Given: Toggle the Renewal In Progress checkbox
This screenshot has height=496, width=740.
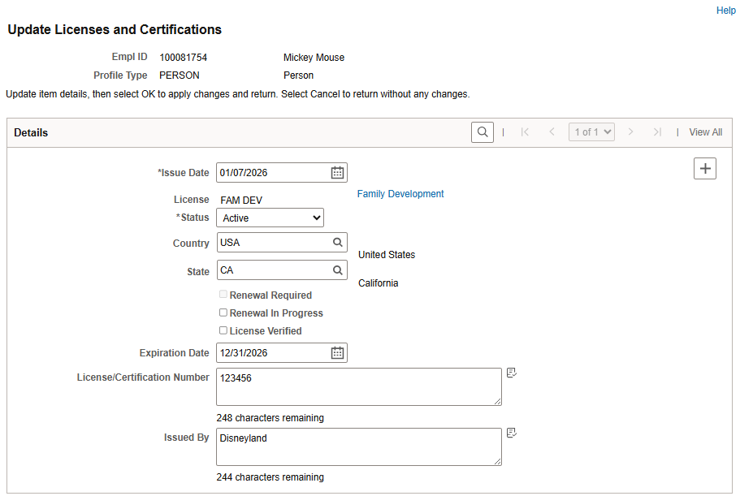Looking at the screenshot, I should [223, 313].
